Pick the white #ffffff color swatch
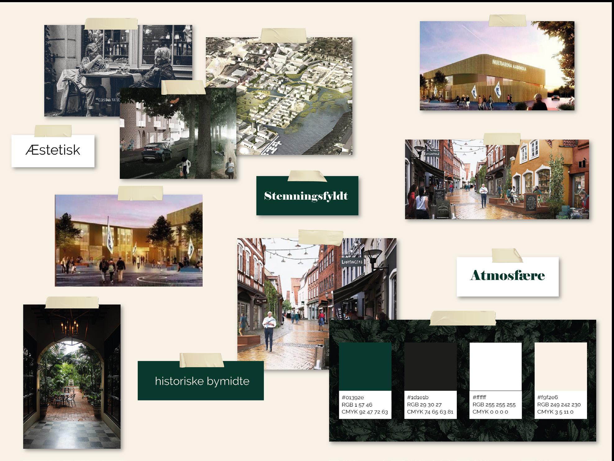Screen dimensions: 614x461 [x=495, y=367]
